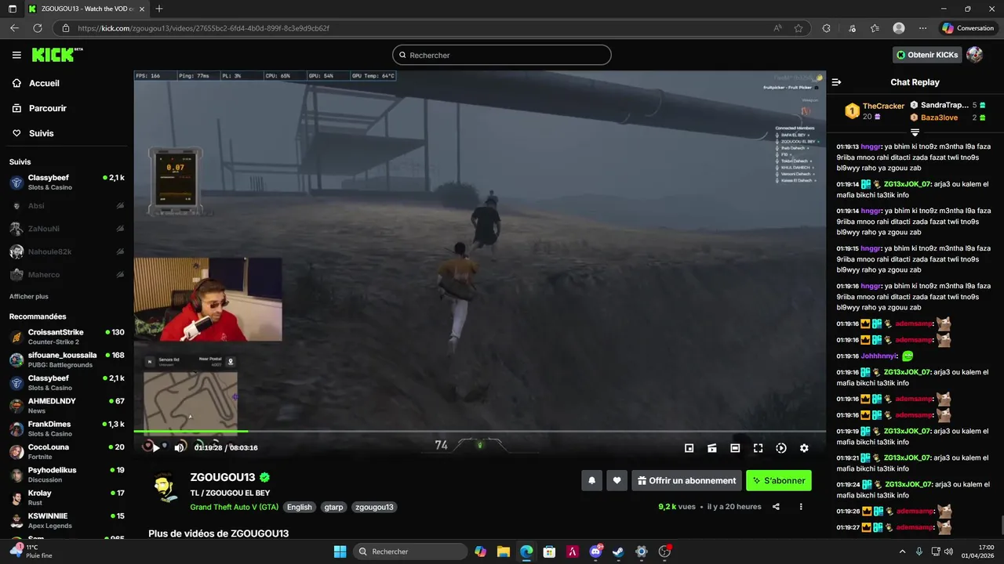The width and height of the screenshot is (1004, 564).
Task: Click TheCracker in chat leaderboard
Action: point(883,106)
